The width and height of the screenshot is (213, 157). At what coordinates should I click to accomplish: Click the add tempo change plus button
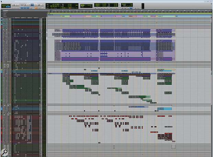[47, 13]
